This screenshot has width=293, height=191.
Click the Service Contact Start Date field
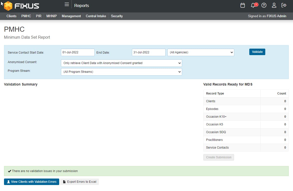pos(78,52)
